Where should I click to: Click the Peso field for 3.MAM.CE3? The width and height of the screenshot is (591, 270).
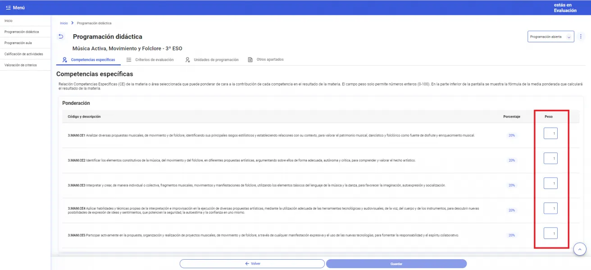pyautogui.click(x=550, y=183)
